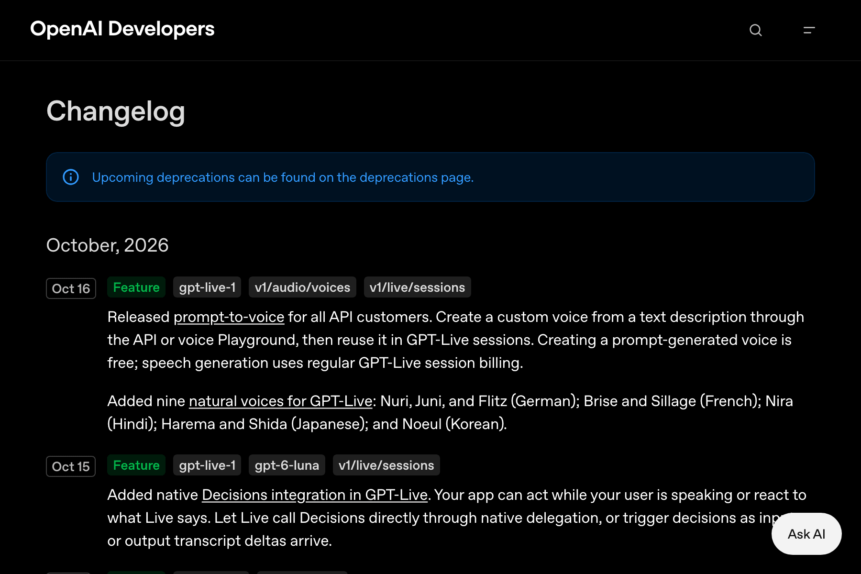
Task: Click the Feature tag on Oct 16 entry
Action: click(x=136, y=287)
